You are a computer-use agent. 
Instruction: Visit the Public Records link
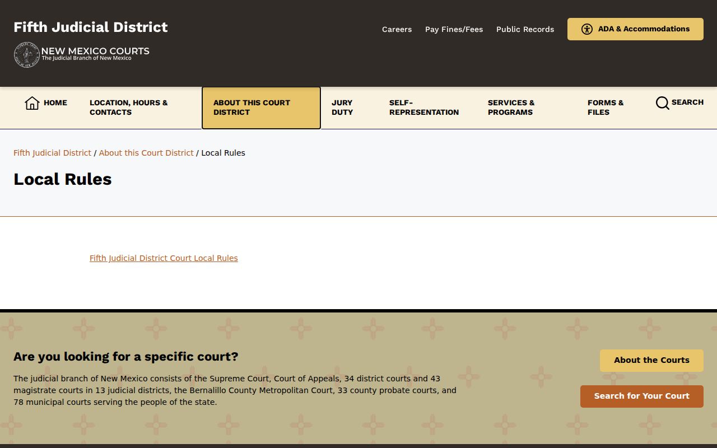point(525,29)
